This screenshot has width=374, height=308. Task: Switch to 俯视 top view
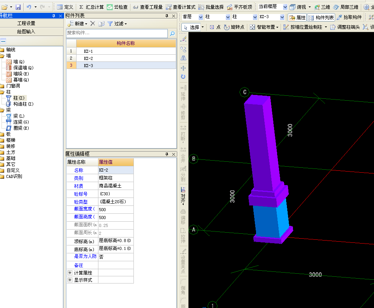tap(298, 7)
